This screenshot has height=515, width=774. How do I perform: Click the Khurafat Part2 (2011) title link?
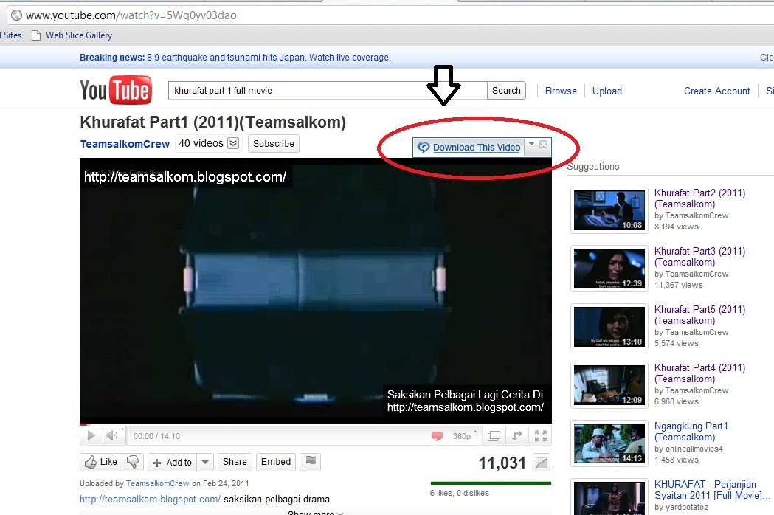(699, 198)
